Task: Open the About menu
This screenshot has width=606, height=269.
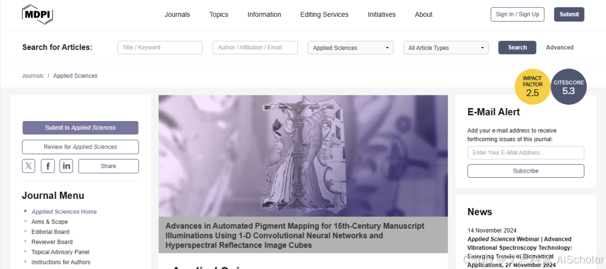Action: click(424, 14)
